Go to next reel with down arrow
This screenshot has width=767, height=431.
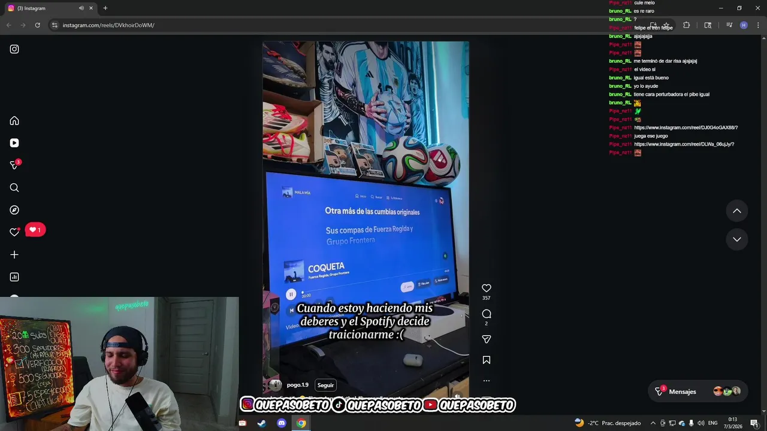[x=737, y=239]
